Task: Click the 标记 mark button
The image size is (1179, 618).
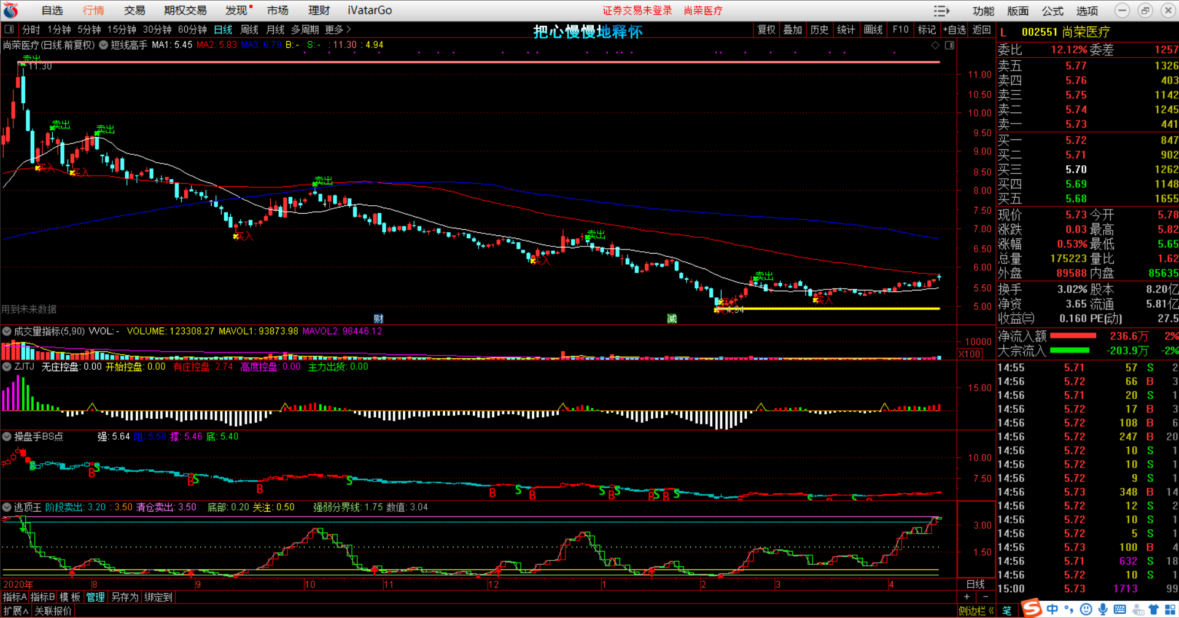Action: pyautogui.click(x=927, y=29)
